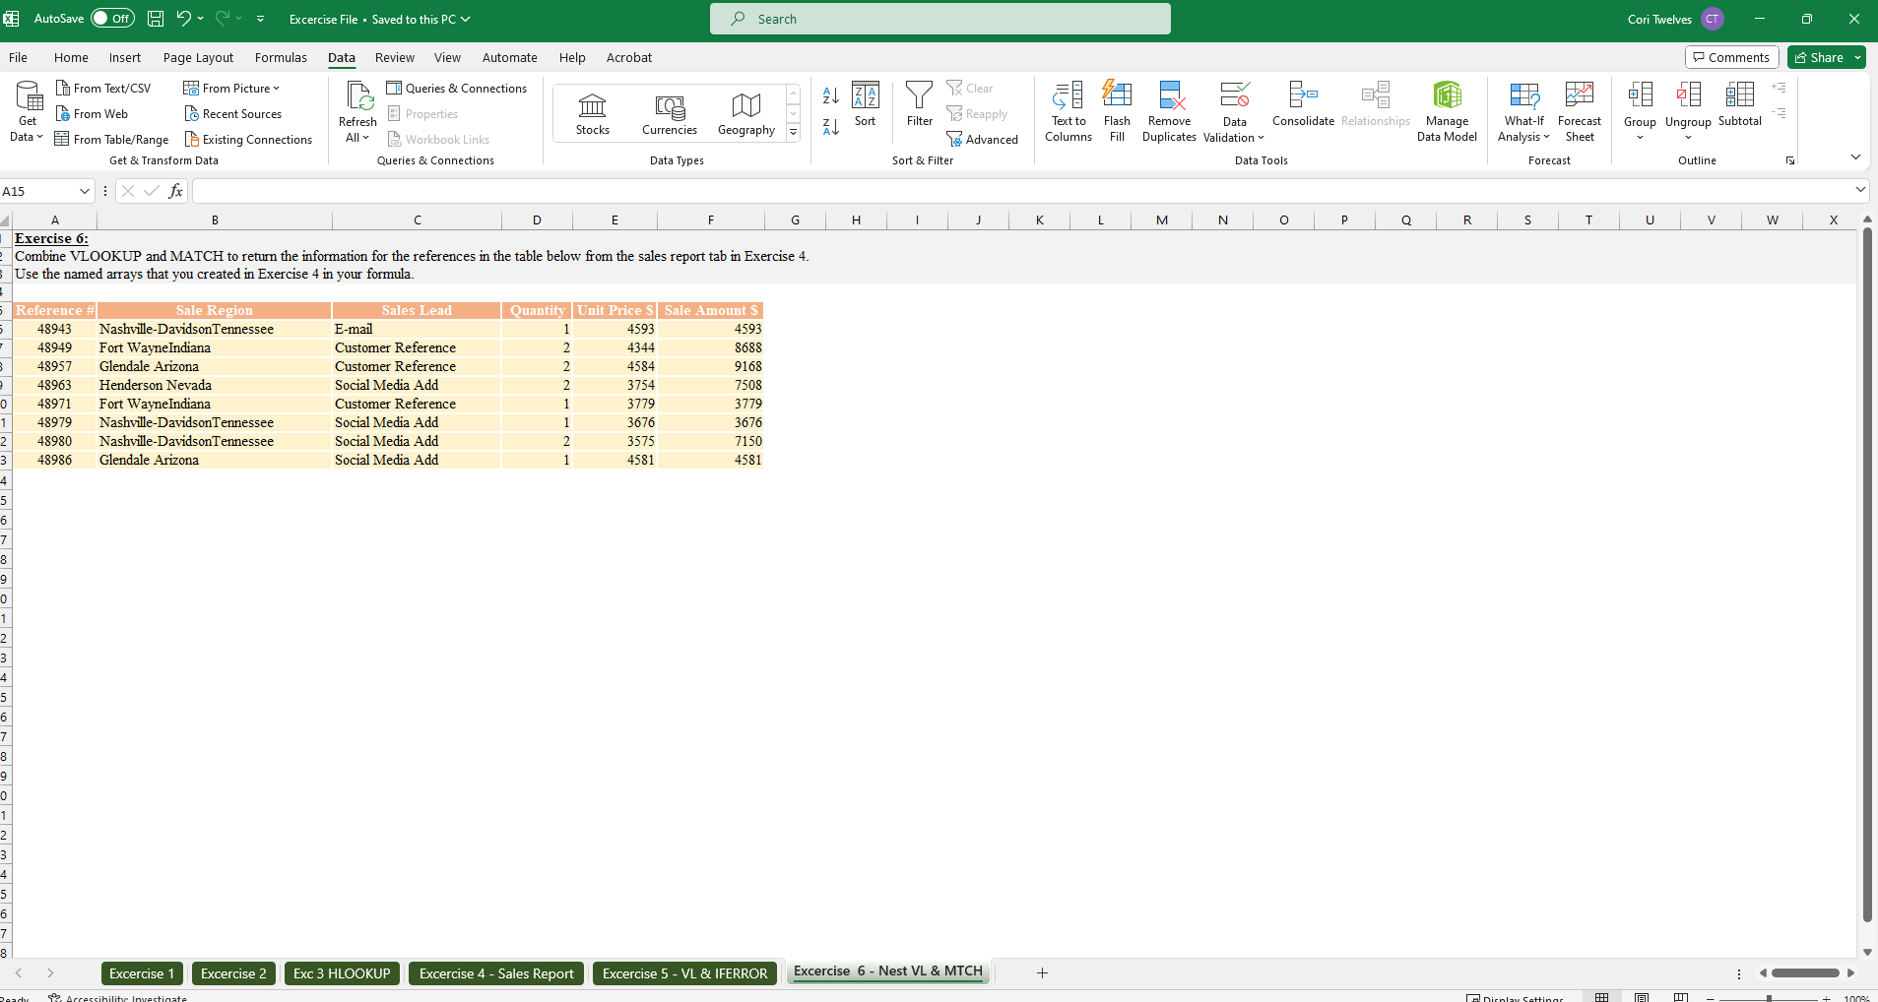Viewport: 1878px width, 1002px height.
Task: Click the formula bar input
Action: [x=1021, y=191]
